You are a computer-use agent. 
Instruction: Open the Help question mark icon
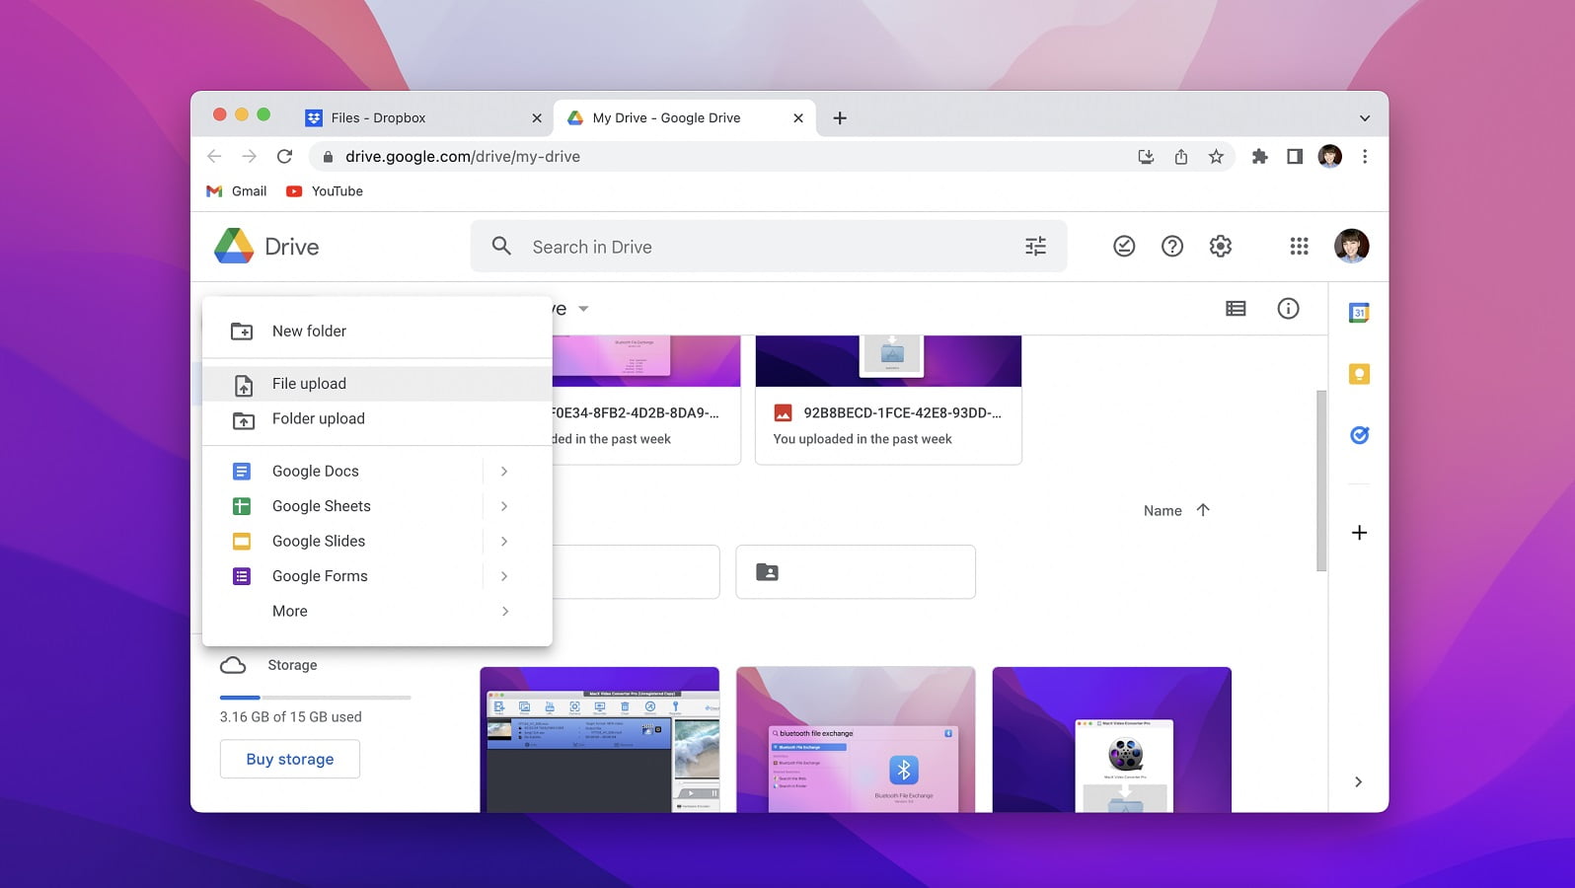1172,247
